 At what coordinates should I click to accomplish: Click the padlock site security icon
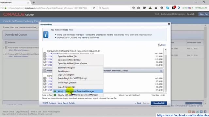[x=6, y=8]
